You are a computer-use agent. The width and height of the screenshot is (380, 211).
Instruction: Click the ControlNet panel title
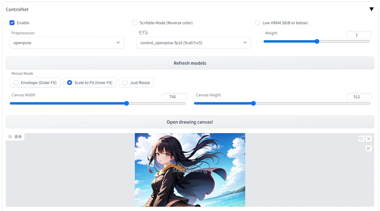tap(17, 10)
